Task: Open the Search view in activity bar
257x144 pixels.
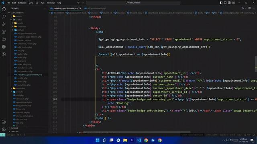Action: point(4,17)
